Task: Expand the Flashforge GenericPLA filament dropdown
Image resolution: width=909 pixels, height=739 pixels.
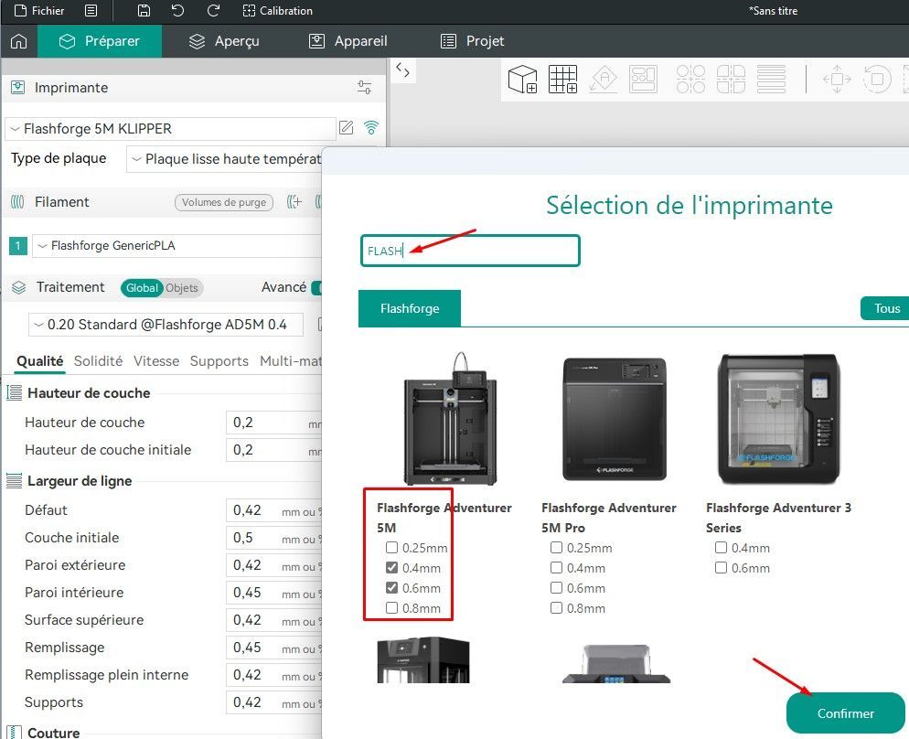Action: tap(177, 246)
